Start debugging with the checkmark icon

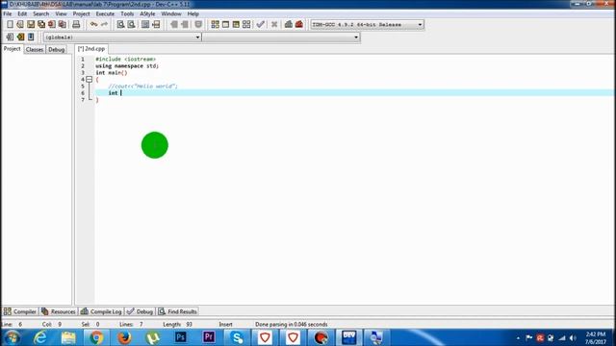pyautogui.click(x=260, y=24)
